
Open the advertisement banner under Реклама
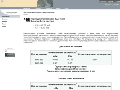coord(10,53)
